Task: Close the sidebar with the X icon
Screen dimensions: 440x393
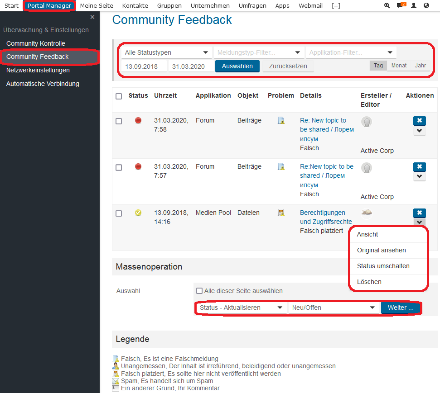Action: tap(92, 17)
